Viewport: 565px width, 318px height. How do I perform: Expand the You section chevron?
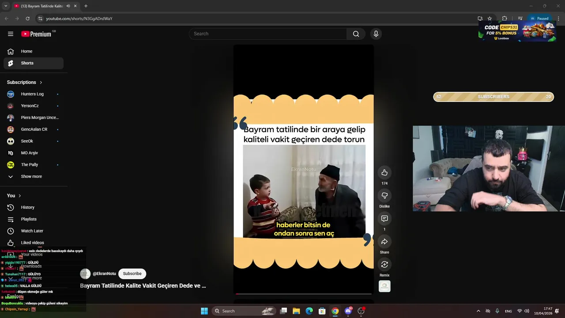click(19, 196)
